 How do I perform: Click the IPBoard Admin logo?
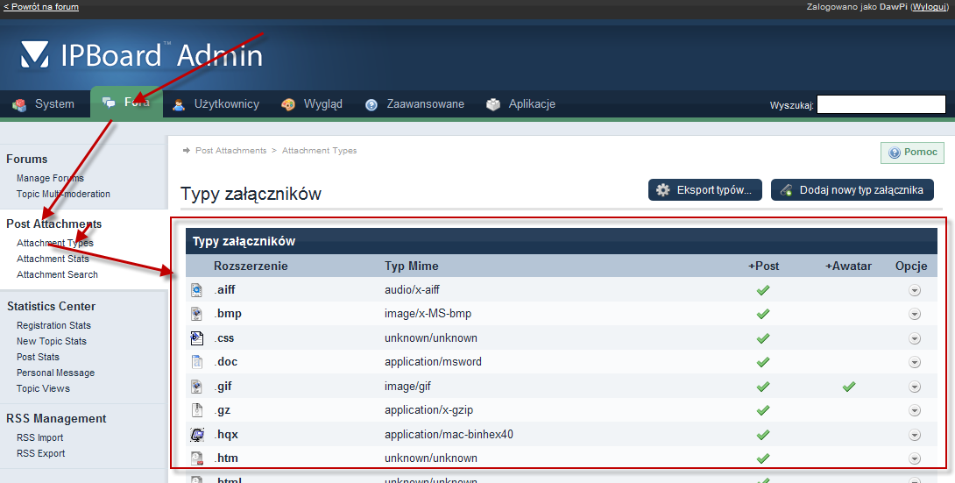[x=142, y=56]
